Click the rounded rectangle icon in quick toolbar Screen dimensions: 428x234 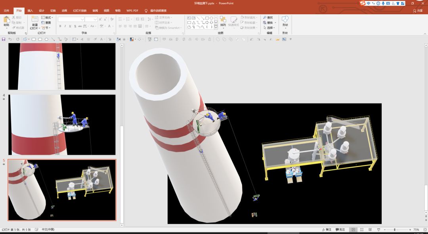40,39
